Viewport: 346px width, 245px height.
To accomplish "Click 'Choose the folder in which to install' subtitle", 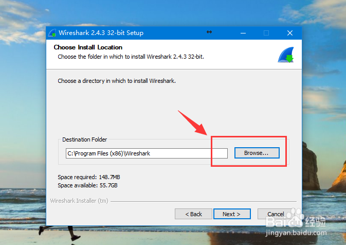I will [131, 57].
